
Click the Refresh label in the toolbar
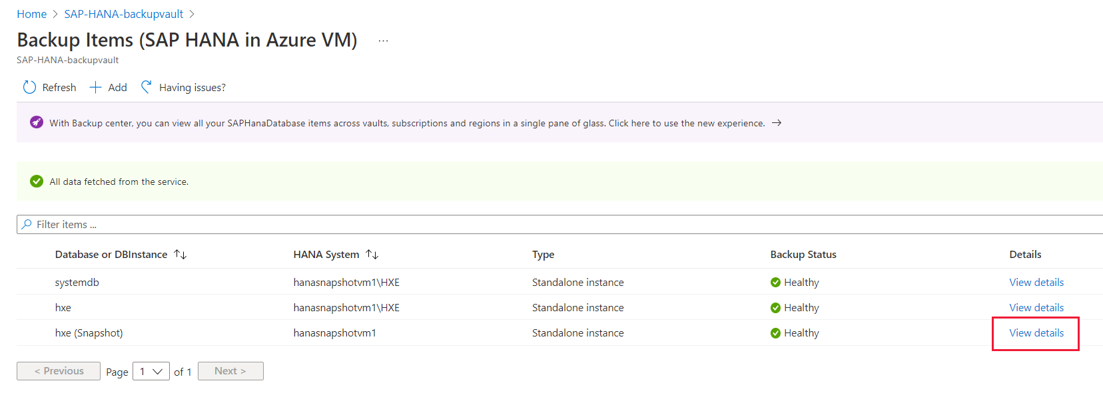(59, 87)
